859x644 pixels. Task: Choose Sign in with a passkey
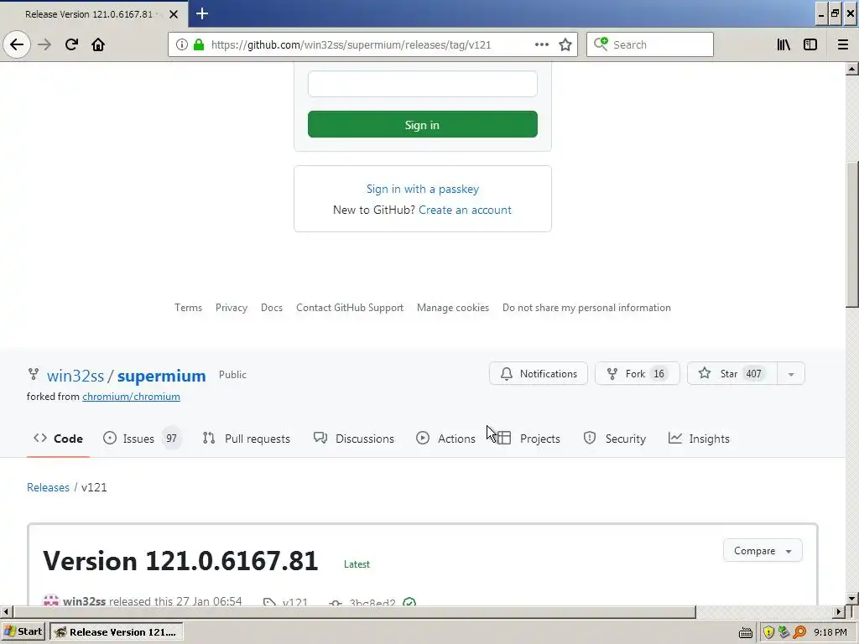[423, 189]
